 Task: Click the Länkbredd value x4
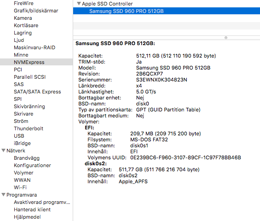click(x=139, y=86)
